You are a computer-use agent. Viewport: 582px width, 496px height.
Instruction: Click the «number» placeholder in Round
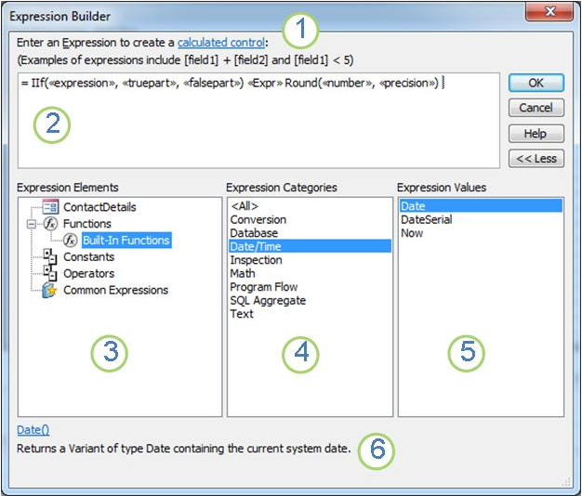347,83
